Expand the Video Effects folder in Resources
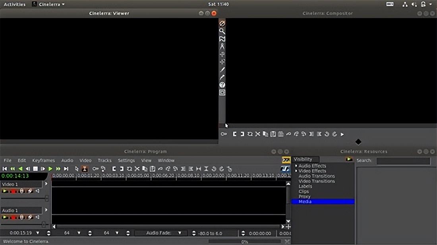Image resolution: width=437 pixels, height=245 pixels. [x=296, y=171]
